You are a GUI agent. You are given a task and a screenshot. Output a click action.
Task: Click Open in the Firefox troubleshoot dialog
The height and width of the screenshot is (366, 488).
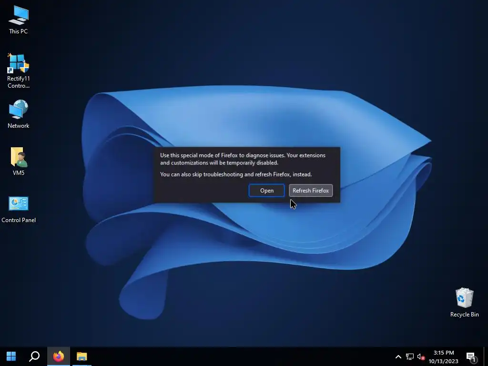tap(266, 191)
